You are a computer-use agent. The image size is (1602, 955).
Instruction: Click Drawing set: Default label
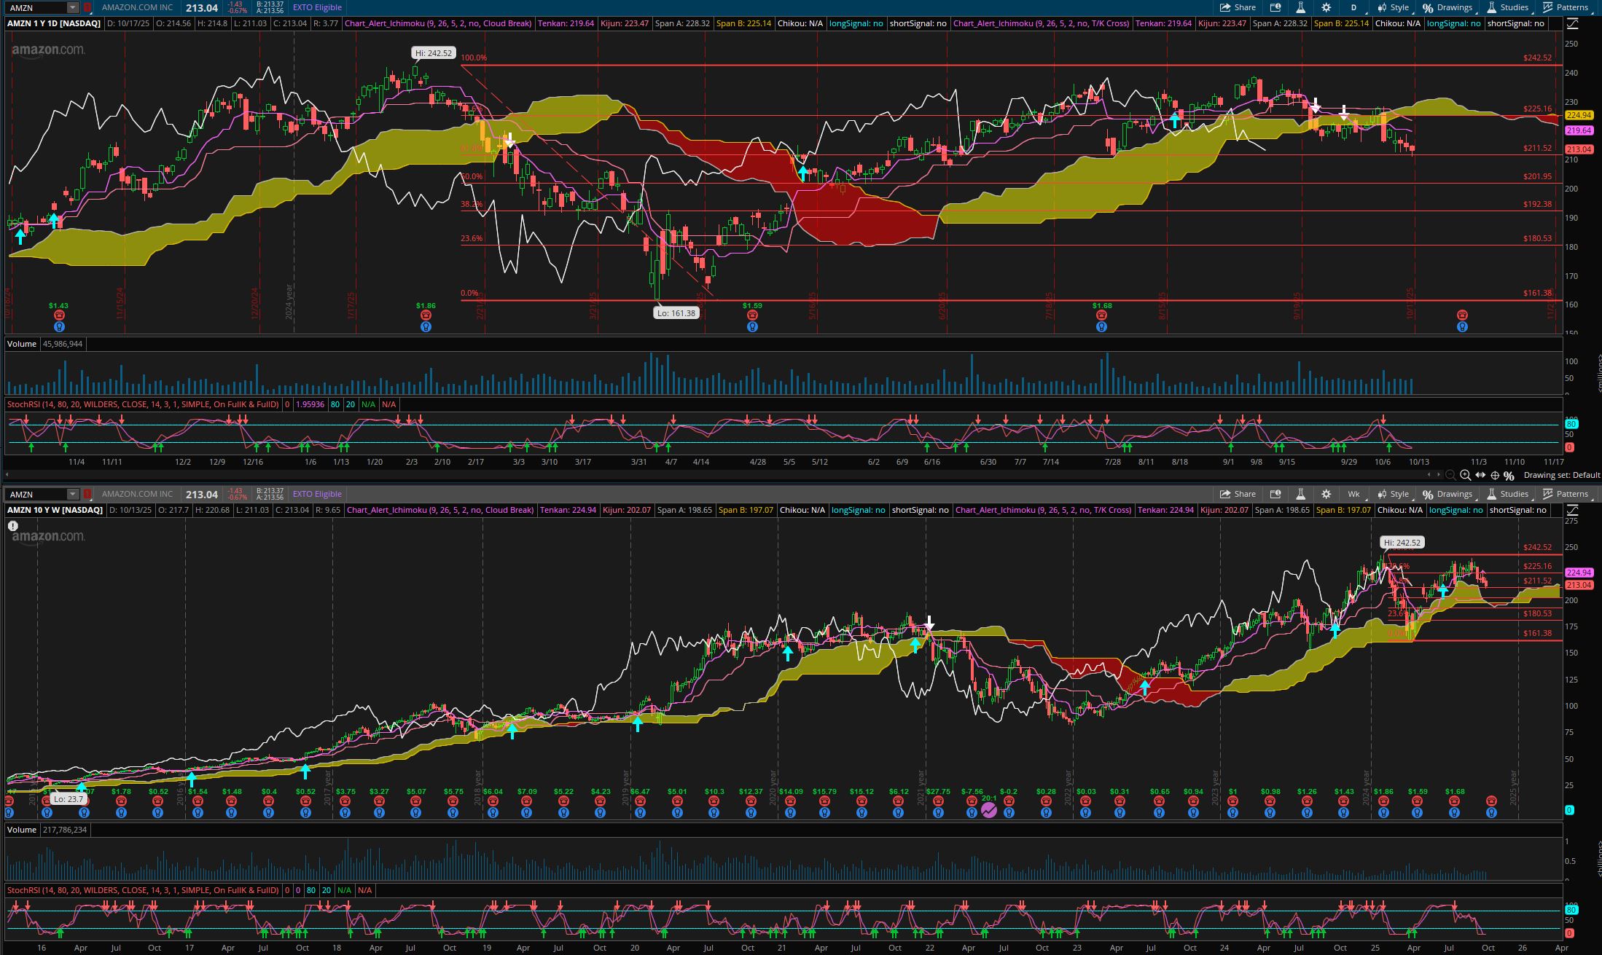pos(1561,475)
